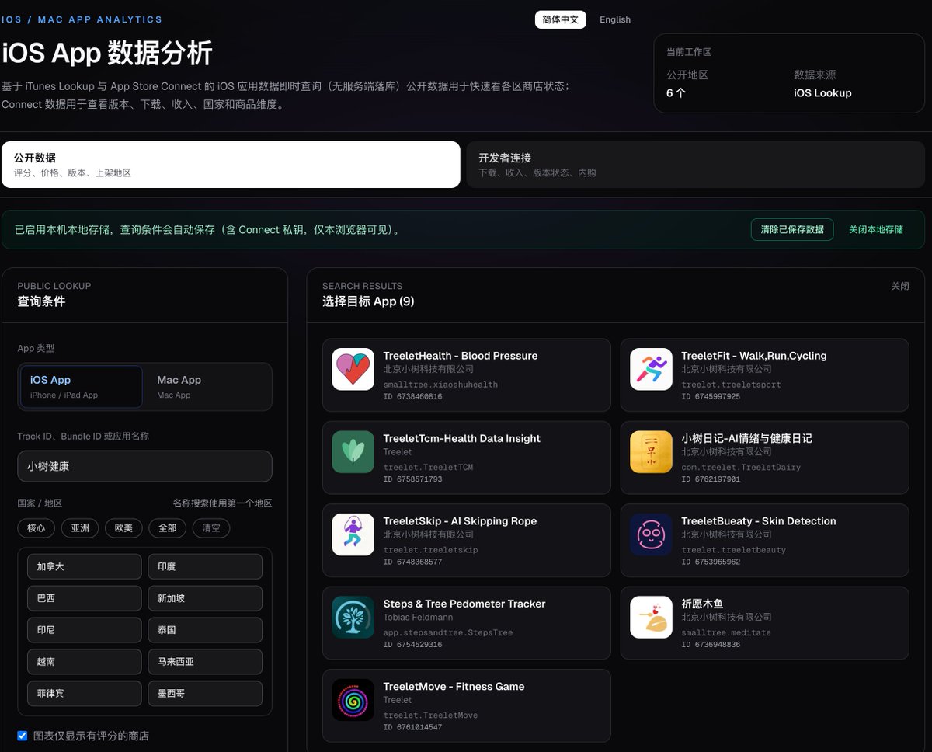The height and width of the screenshot is (752, 932).
Task: Open the TreeletFit - Walk,Run,Cycling result title
Action: pyautogui.click(x=754, y=356)
